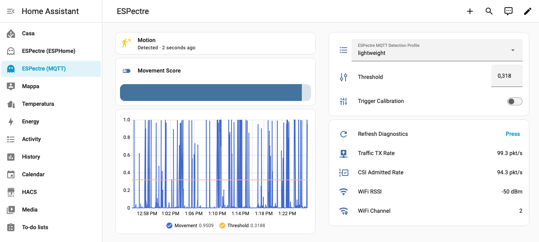Click the Movement Score title

tap(159, 71)
